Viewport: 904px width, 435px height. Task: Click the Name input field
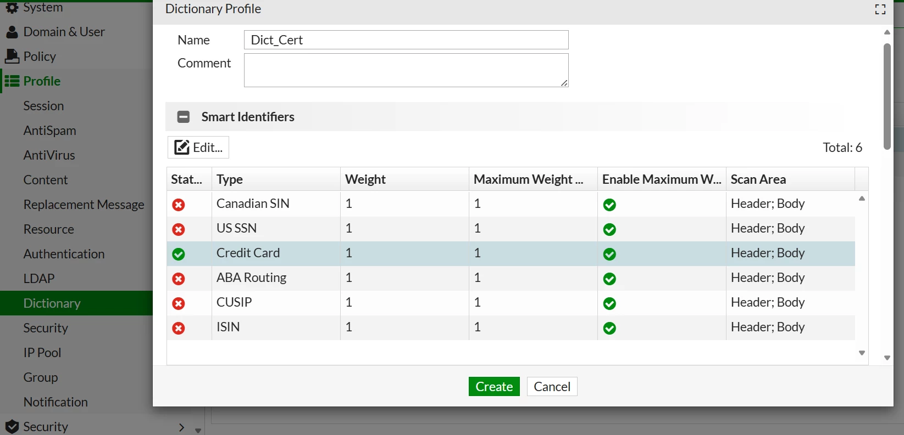(x=406, y=40)
